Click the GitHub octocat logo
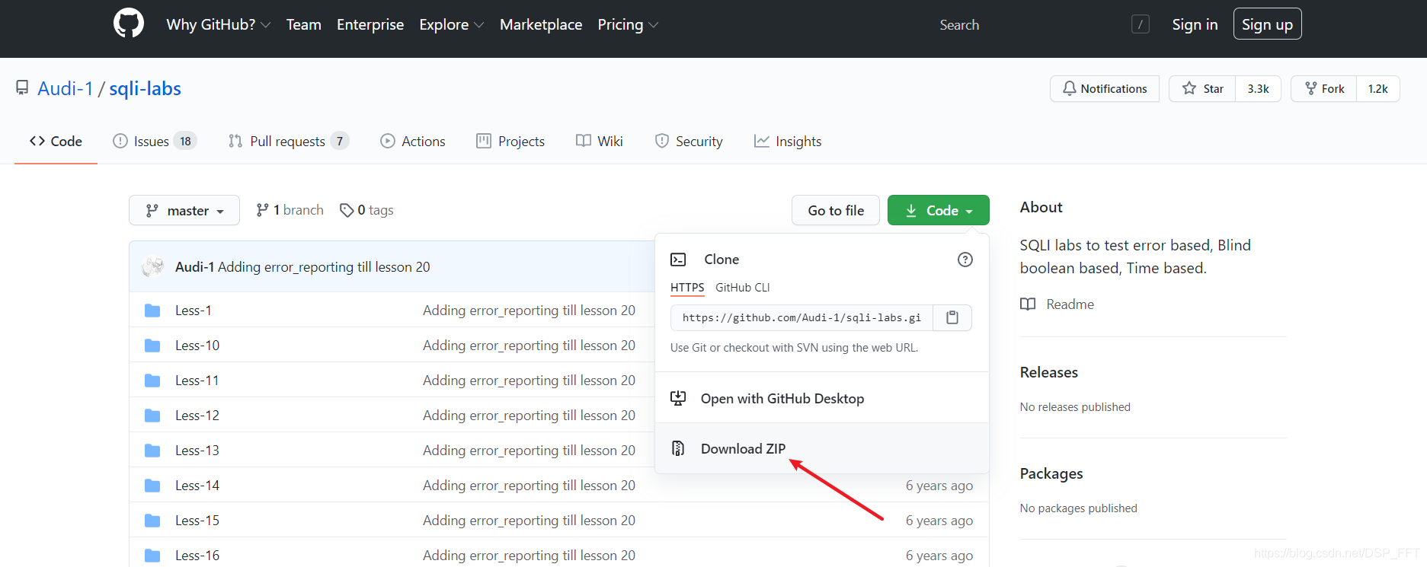Viewport: 1427px width, 567px height. click(x=129, y=24)
